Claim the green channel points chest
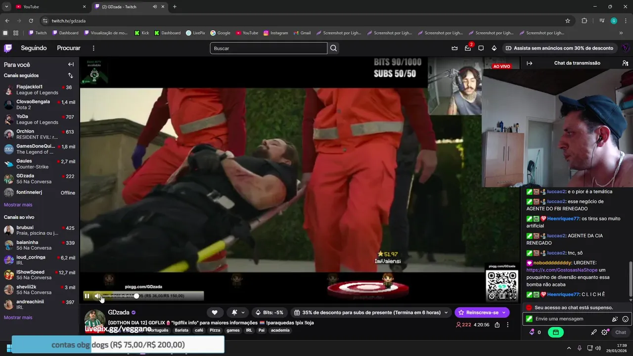This screenshot has width=633, height=356. tap(556, 332)
